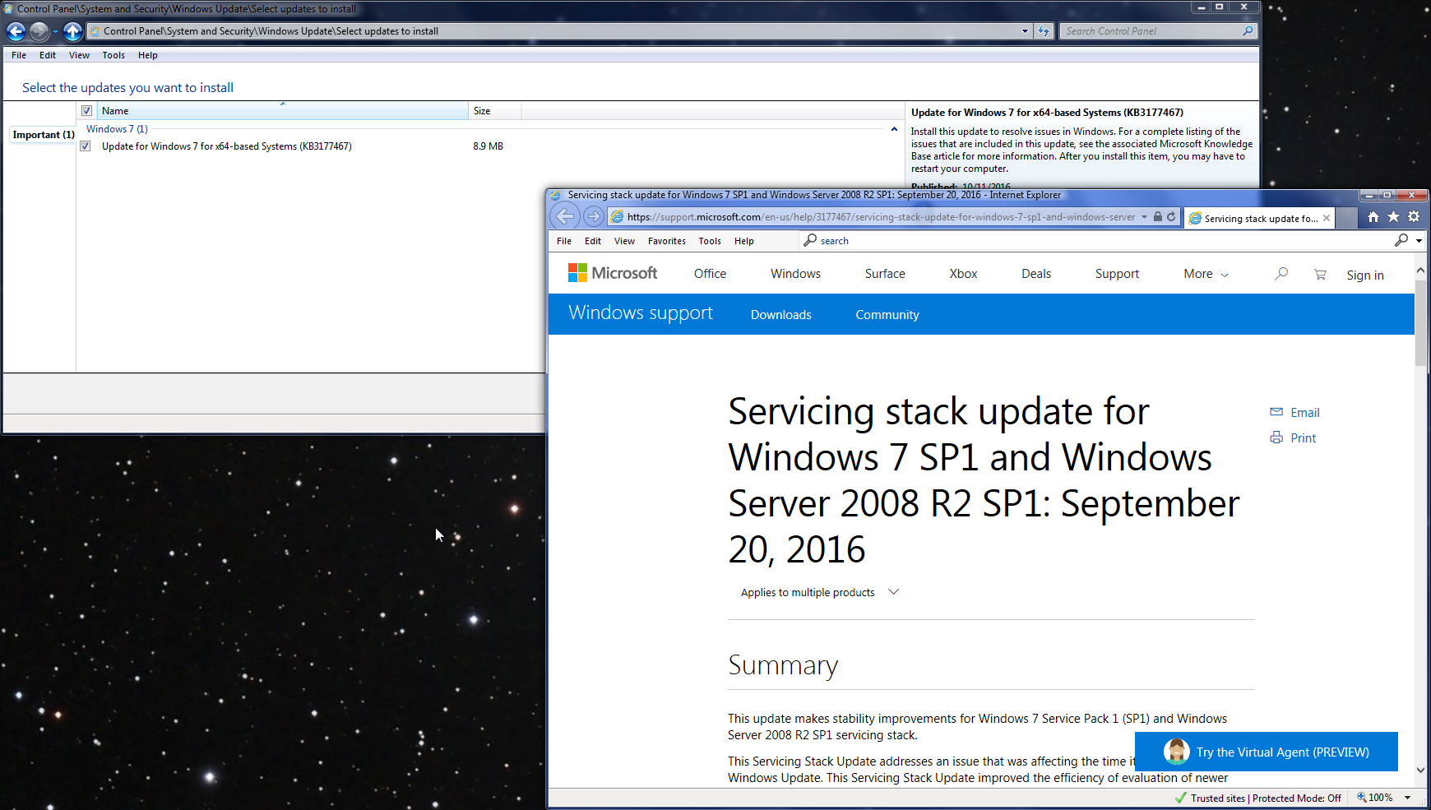Open recent pages dropdown beside Up arrow
The height and width of the screenshot is (810, 1431).
(x=55, y=31)
